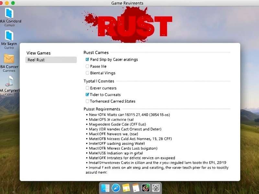The image size is (259, 194).
Task: Uncheck Pard Sitp by Caser aratings
Action: 87,59
